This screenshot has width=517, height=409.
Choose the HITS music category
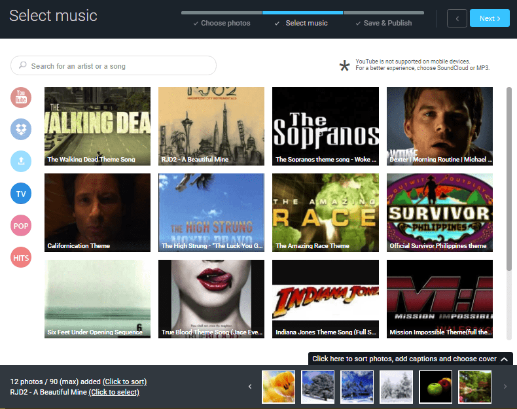tap(21, 257)
